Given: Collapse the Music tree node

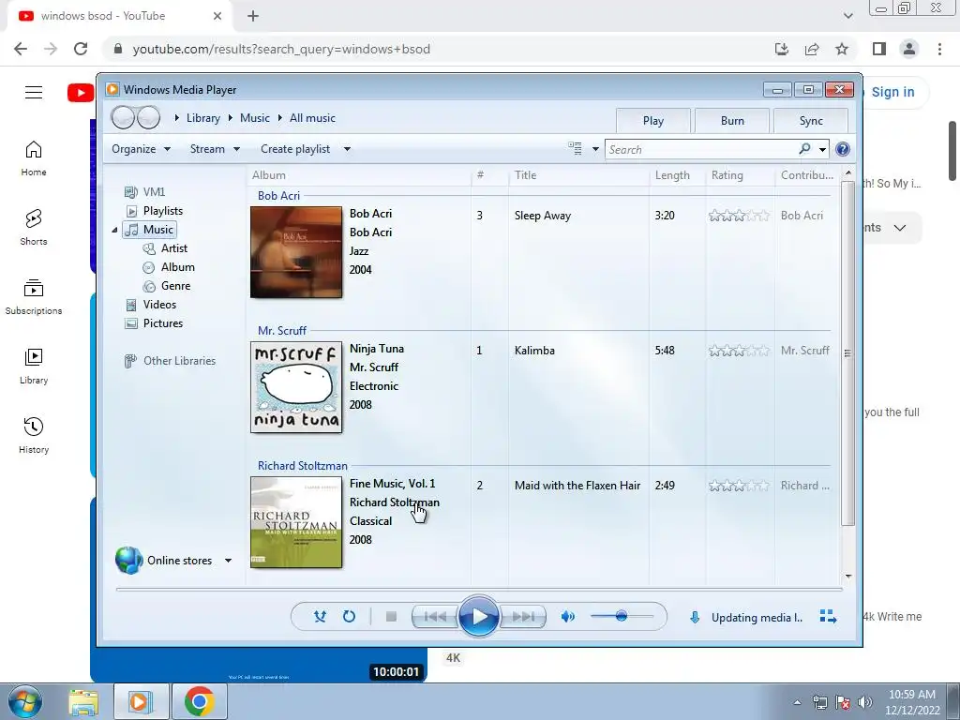Looking at the screenshot, I should (x=114, y=230).
